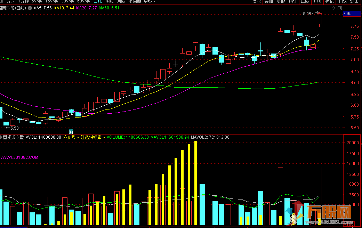Switch to the 日线 daily period
362x228 pixels.
(x=97, y=2)
